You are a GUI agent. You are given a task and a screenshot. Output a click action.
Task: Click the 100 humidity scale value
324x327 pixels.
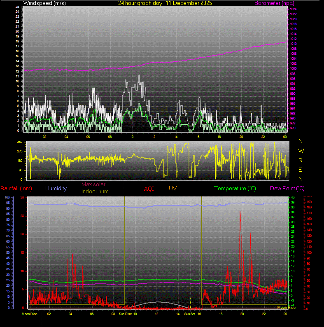[7, 198]
